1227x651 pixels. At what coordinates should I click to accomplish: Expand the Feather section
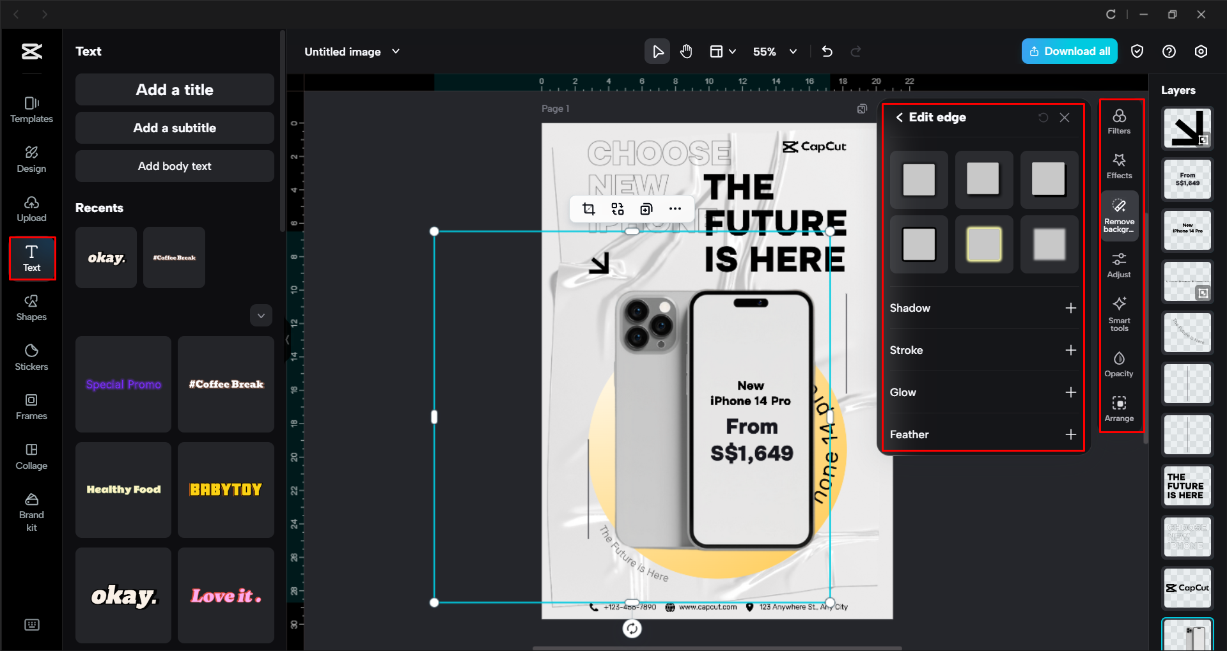[x=1071, y=434]
